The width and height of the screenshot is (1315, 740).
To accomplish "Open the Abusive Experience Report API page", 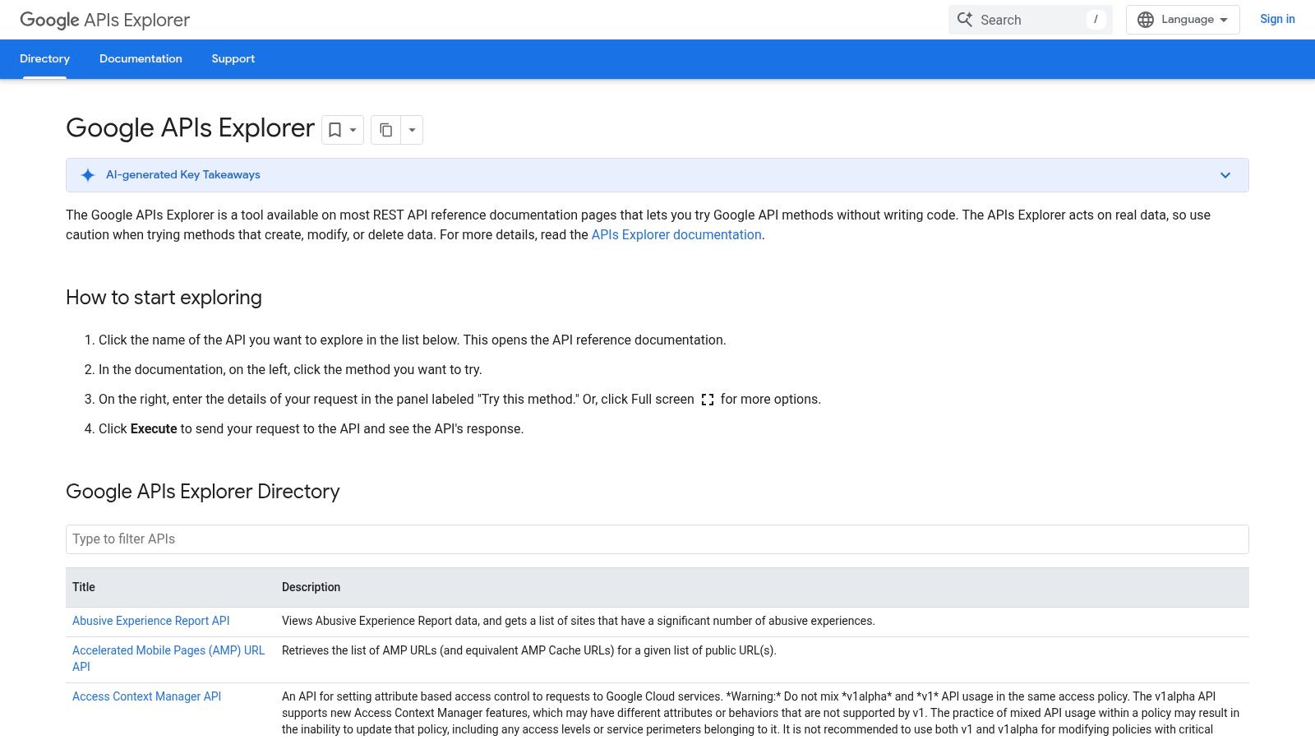I will (150, 621).
